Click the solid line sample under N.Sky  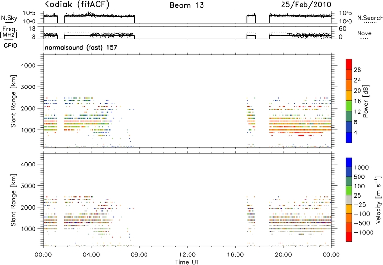[9, 23]
